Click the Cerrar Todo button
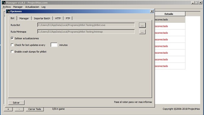204x115 pixels. tap(35, 109)
